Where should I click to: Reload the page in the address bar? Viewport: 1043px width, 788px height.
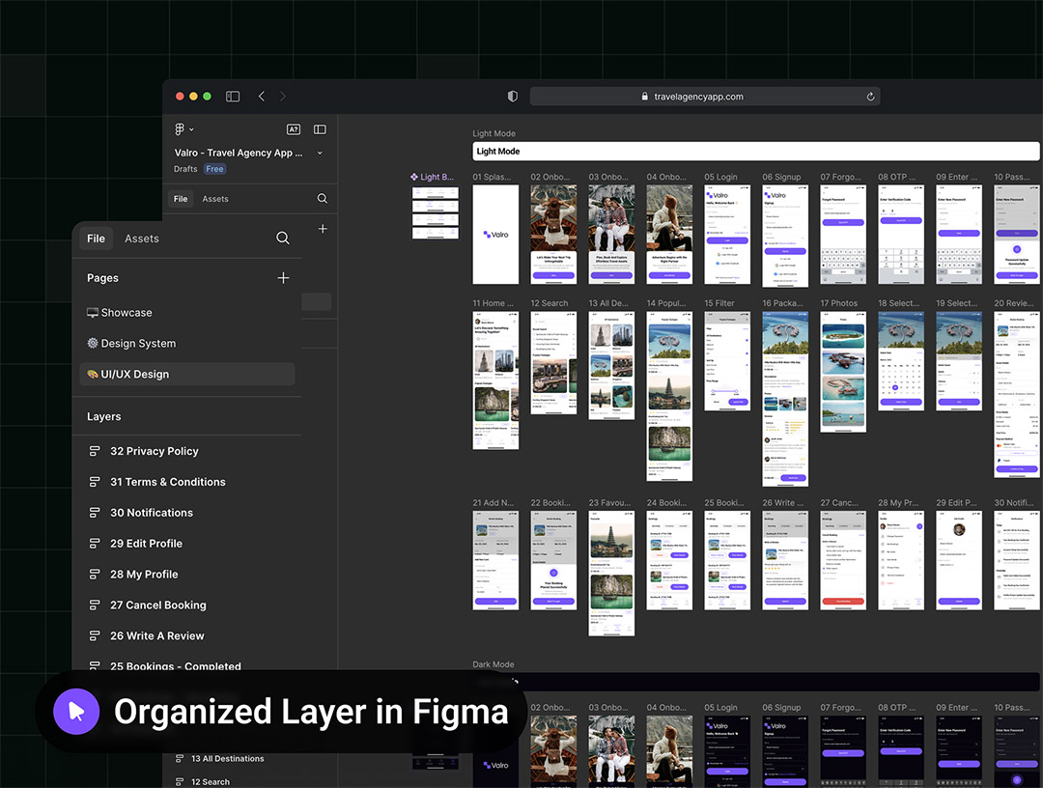[870, 97]
